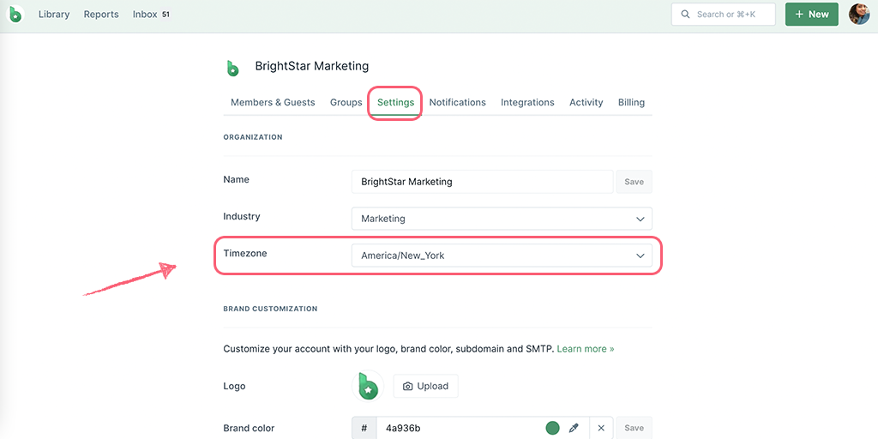Viewport: 878px width, 439px height.
Task: Save the brand color
Action: click(634, 428)
